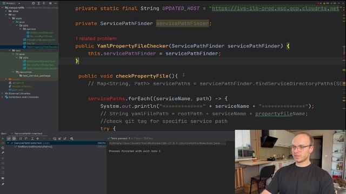Select test_service_package folder
Image resolution: width=346 pixels, height=194 pixels.
tap(35, 75)
